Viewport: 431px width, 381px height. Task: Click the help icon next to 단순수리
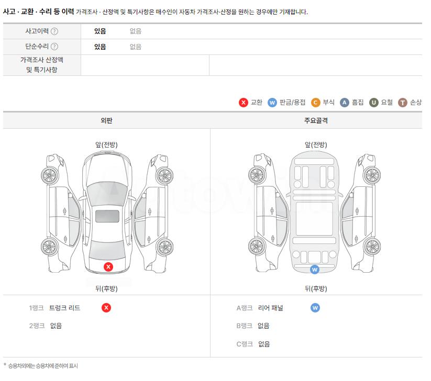[x=54, y=47]
